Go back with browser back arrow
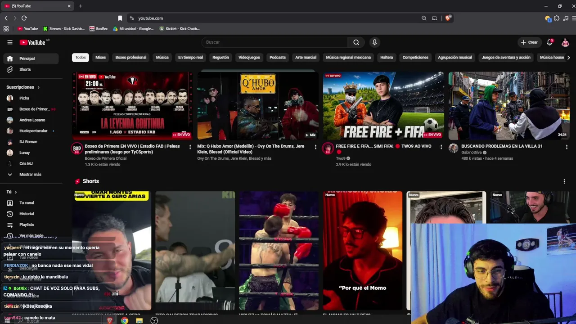This screenshot has height=324, width=576. (x=6, y=18)
